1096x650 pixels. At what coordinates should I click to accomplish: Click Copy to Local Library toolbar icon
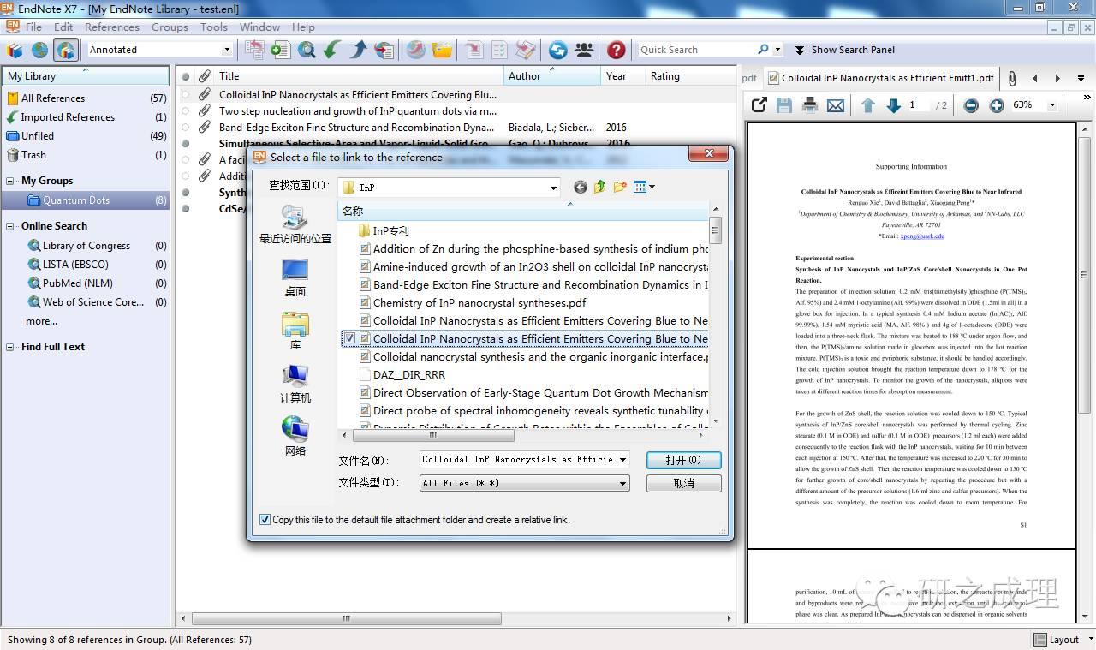(x=254, y=50)
